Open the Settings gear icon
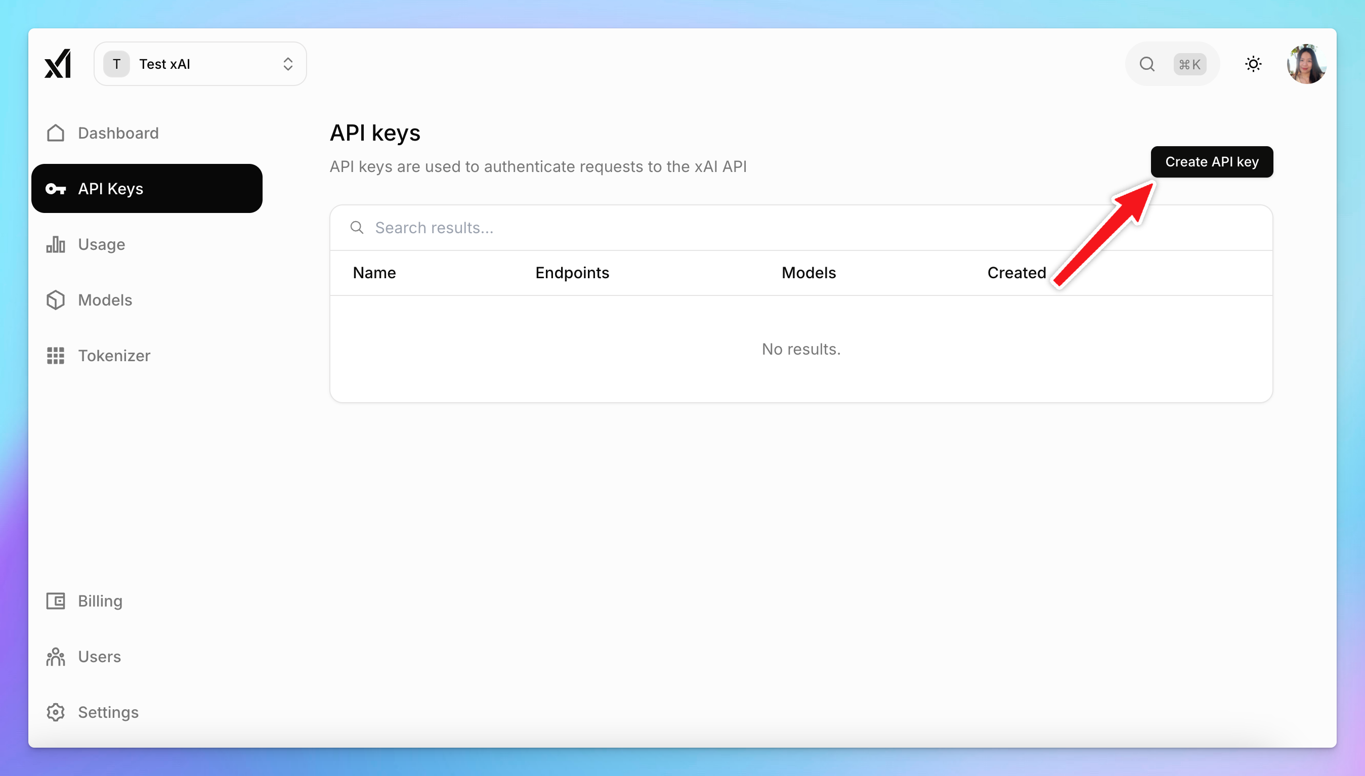Image resolution: width=1365 pixels, height=776 pixels. coord(56,712)
